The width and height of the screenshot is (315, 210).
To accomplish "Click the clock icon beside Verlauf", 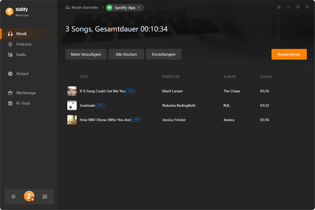I will pyautogui.click(x=10, y=74).
